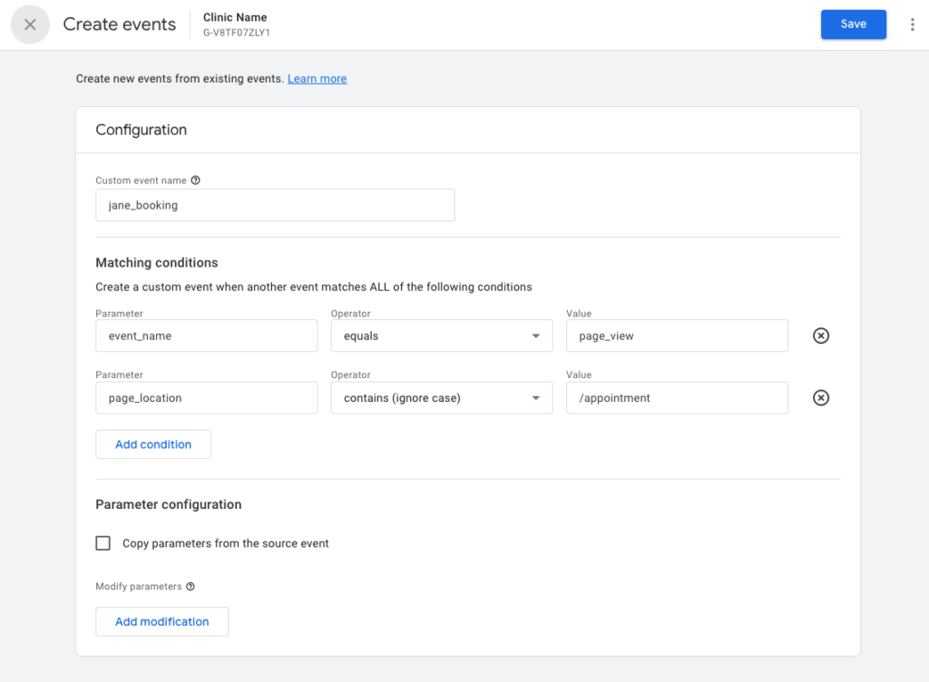Enable Copy parameters from the source event

(x=103, y=543)
